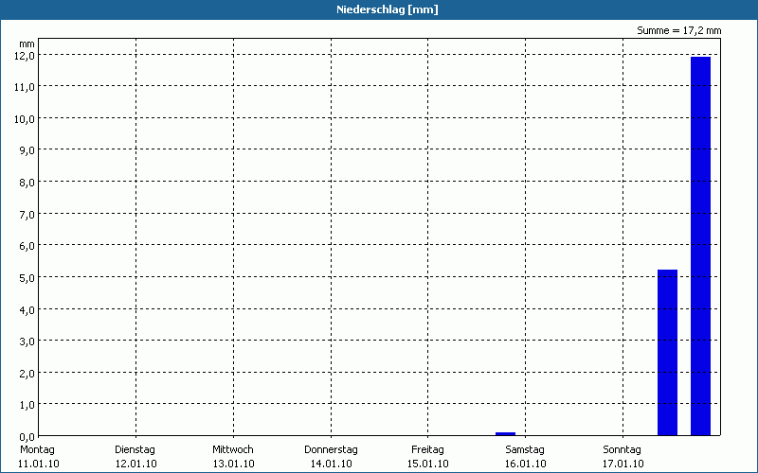
Task: Click the 3,0 value on the y-axis
Action: (27, 342)
